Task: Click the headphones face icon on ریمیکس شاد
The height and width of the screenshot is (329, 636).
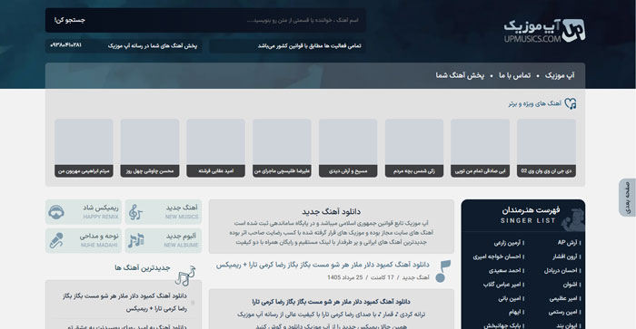Action: [56, 212]
